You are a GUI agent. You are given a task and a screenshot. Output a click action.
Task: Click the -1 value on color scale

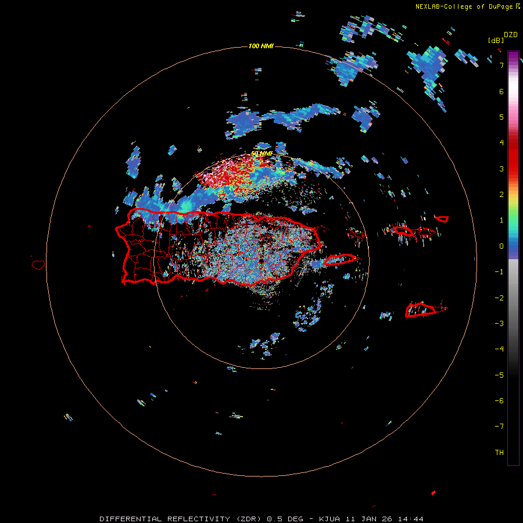pyautogui.click(x=499, y=272)
